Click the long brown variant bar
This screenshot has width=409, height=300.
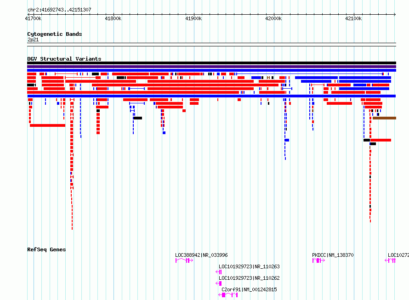coord(385,118)
